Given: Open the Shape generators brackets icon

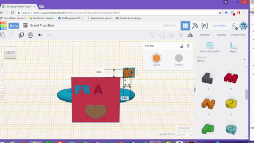Looking at the screenshot, I should pyautogui.click(x=205, y=25).
